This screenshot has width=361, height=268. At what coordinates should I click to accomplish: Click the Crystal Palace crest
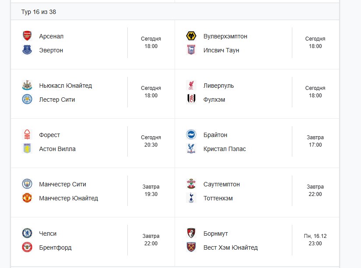click(191, 149)
